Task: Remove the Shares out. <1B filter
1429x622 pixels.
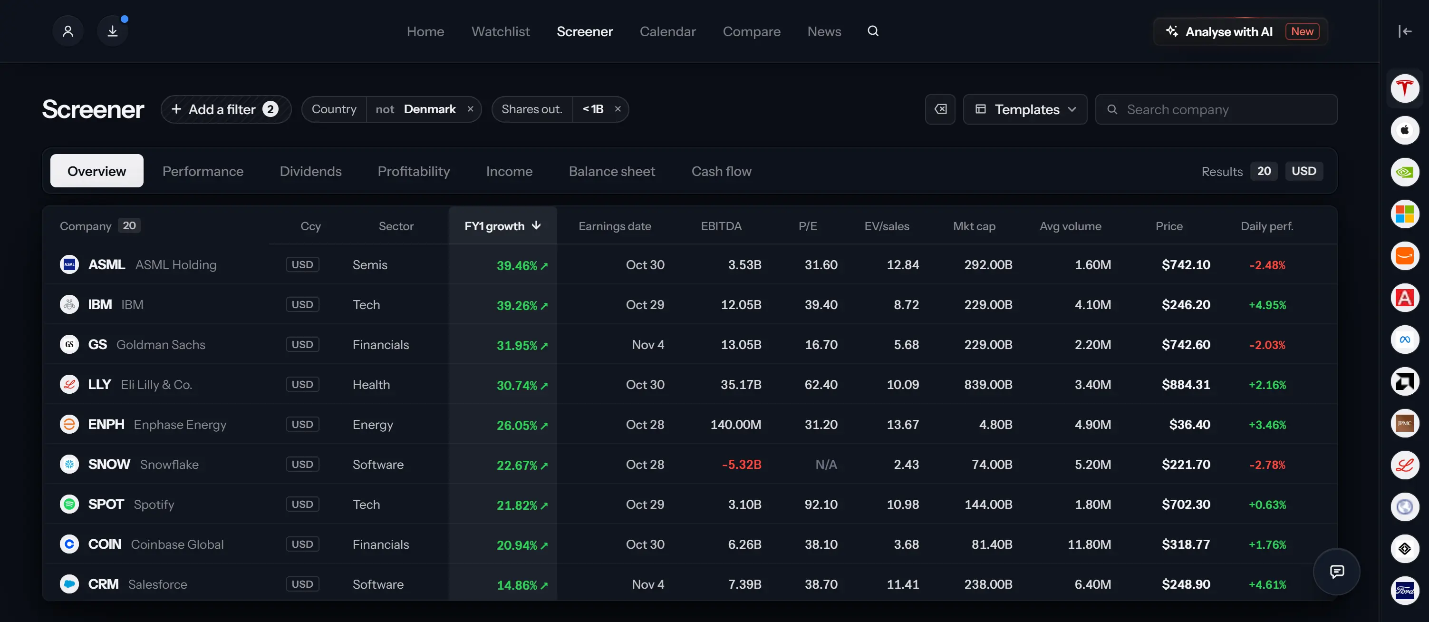Action: pos(618,109)
